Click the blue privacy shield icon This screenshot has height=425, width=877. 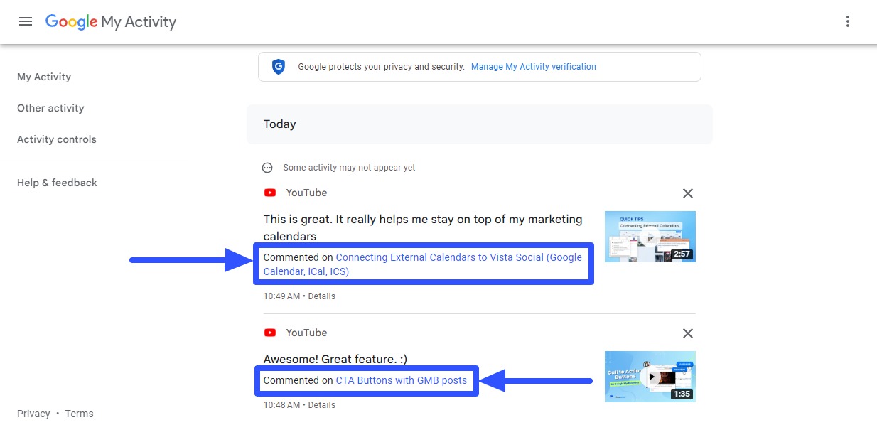(x=278, y=66)
